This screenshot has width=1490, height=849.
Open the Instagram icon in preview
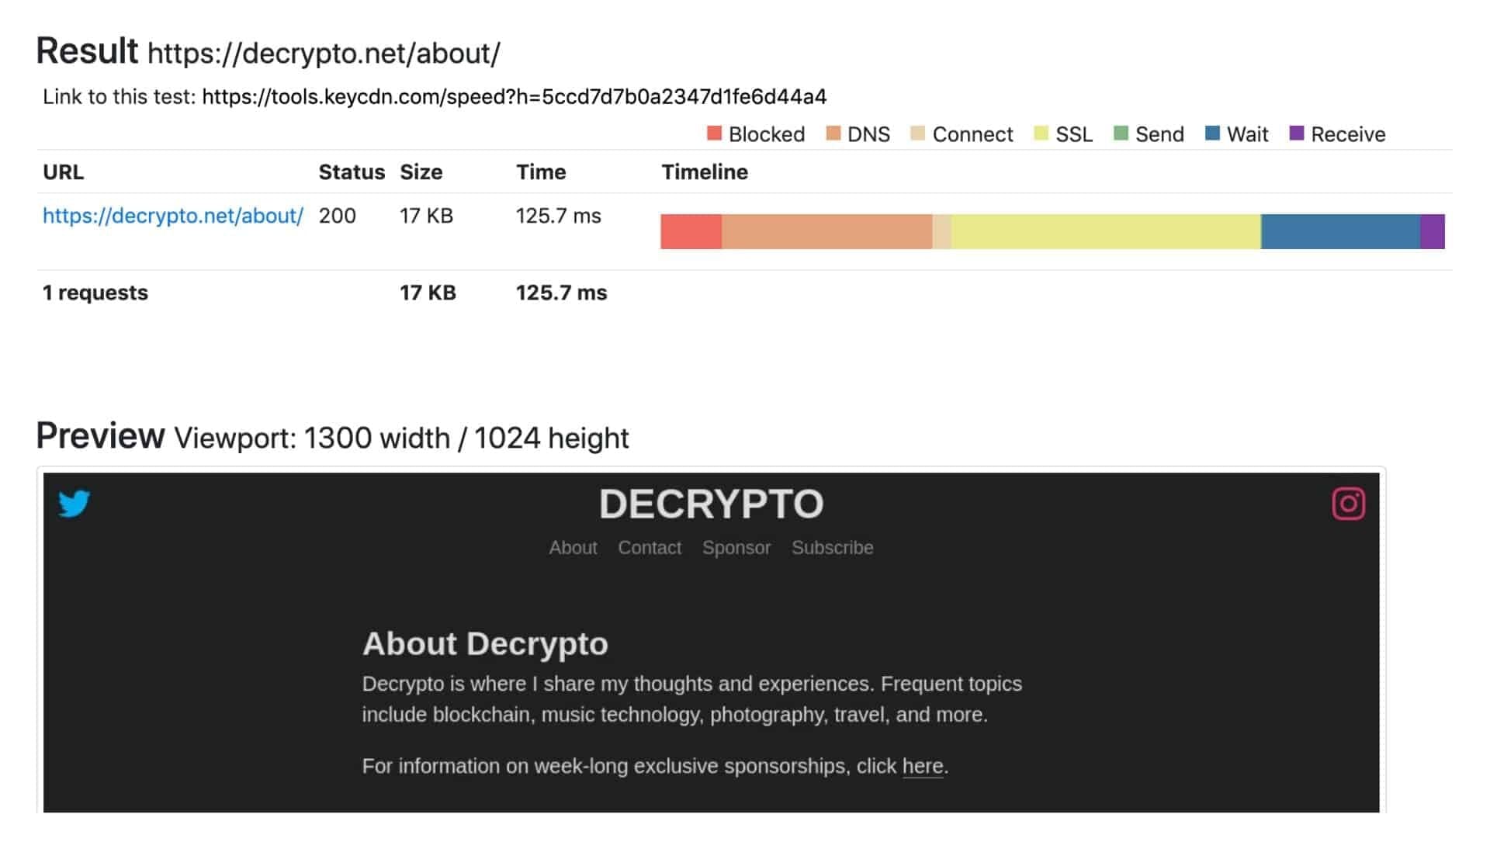point(1349,504)
